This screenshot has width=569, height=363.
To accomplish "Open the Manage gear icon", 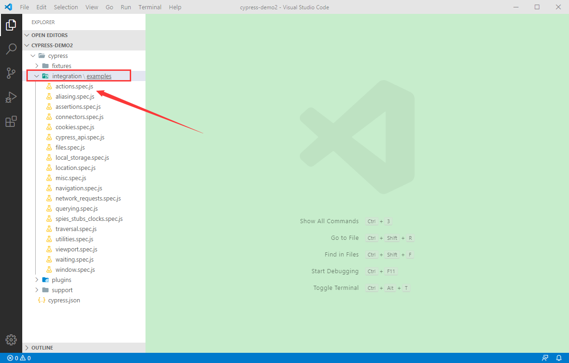I will [11, 339].
